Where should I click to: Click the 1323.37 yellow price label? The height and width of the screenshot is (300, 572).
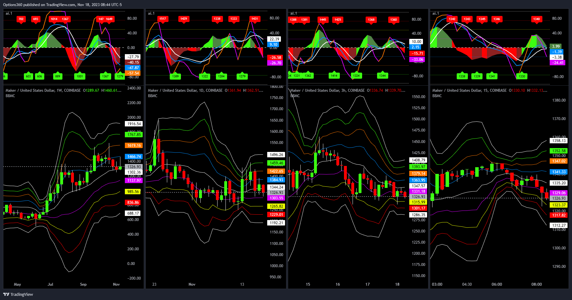click(x=559, y=205)
